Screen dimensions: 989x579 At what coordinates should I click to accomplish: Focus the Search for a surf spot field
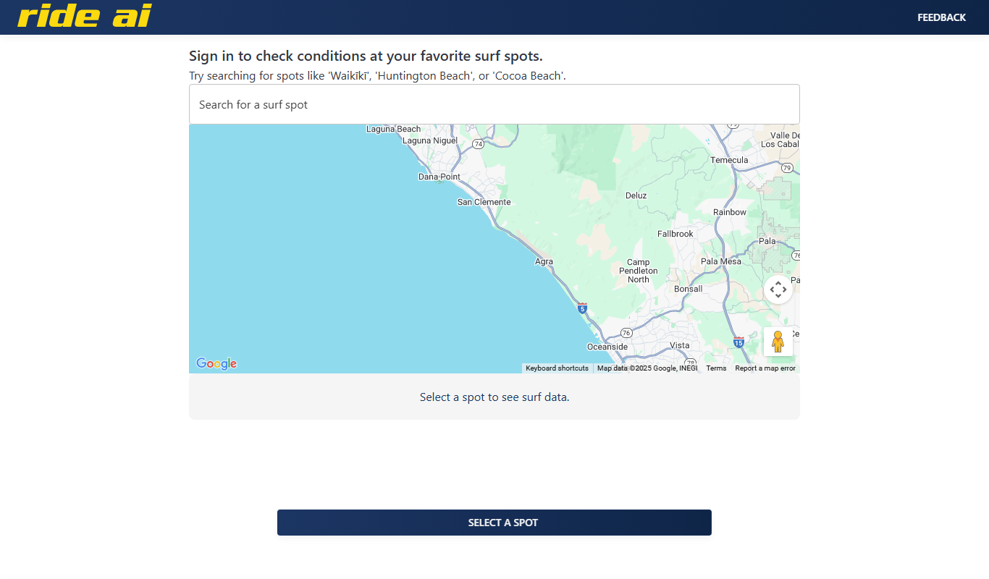pos(494,104)
